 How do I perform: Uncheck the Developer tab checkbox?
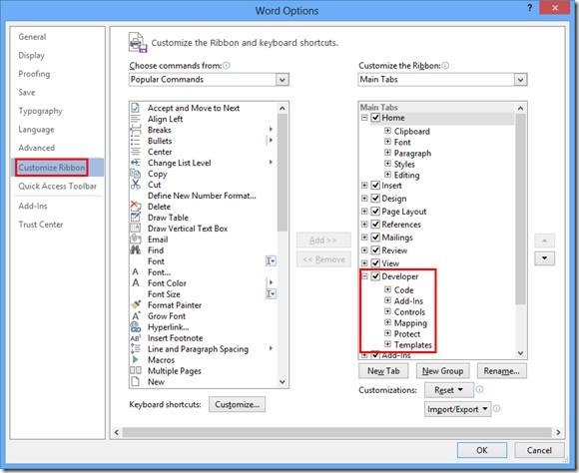[375, 276]
